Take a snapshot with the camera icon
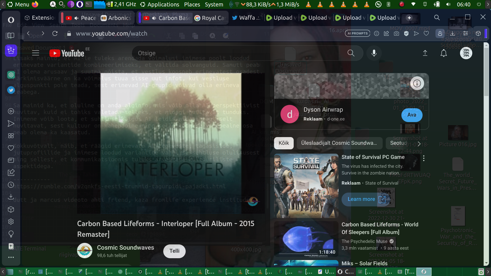This screenshot has height=276, width=491. point(396,33)
